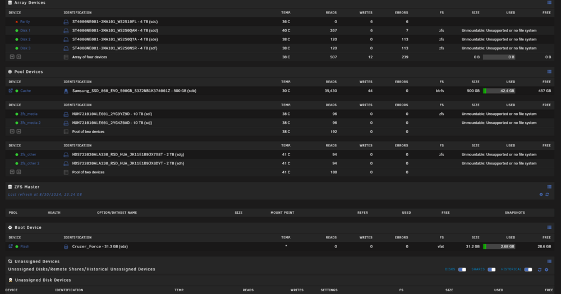
Task: Click the Array total errors value 239
Action: [x=405, y=57]
